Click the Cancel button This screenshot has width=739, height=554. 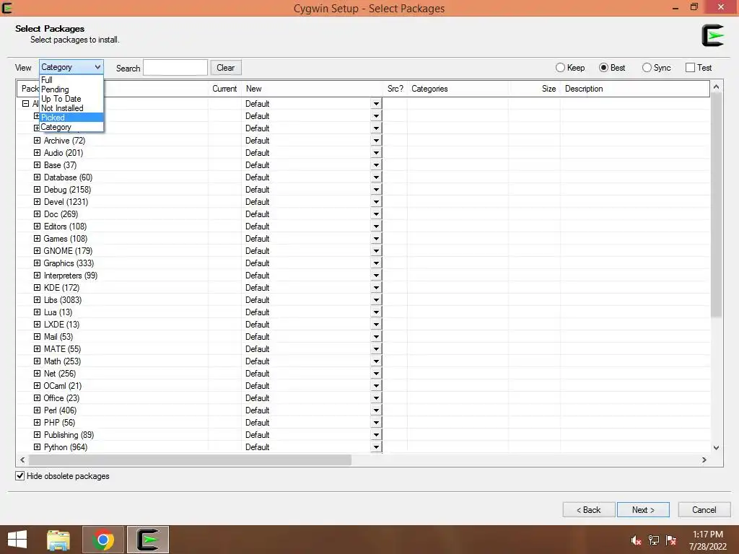[704, 510]
